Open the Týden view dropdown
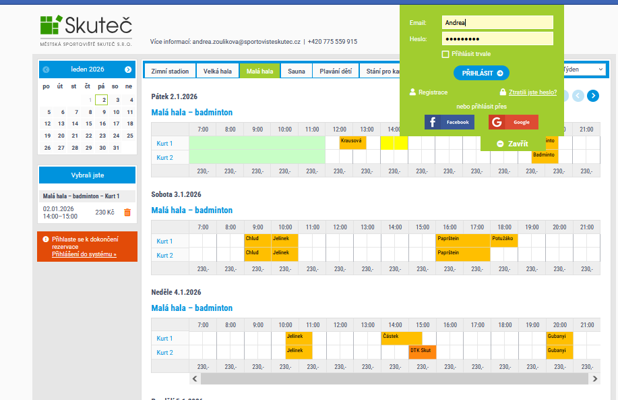The image size is (618, 400). (583, 69)
